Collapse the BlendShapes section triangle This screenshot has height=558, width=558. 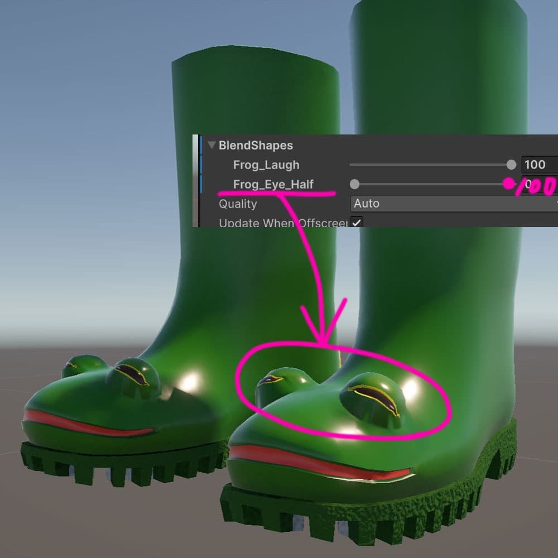[x=211, y=145]
